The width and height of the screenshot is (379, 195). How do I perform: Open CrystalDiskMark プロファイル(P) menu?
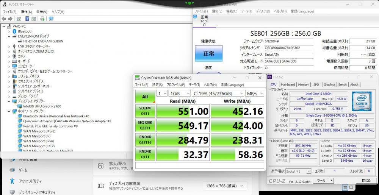[176, 85]
